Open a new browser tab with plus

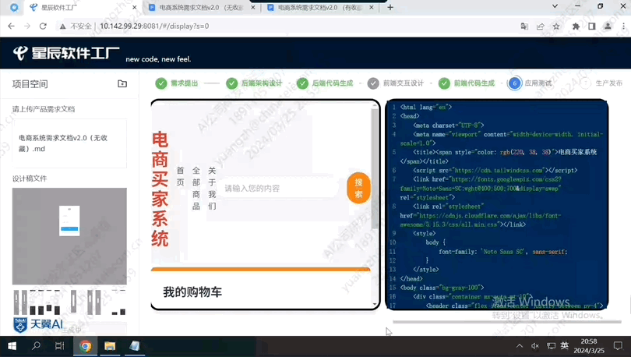pos(390,7)
